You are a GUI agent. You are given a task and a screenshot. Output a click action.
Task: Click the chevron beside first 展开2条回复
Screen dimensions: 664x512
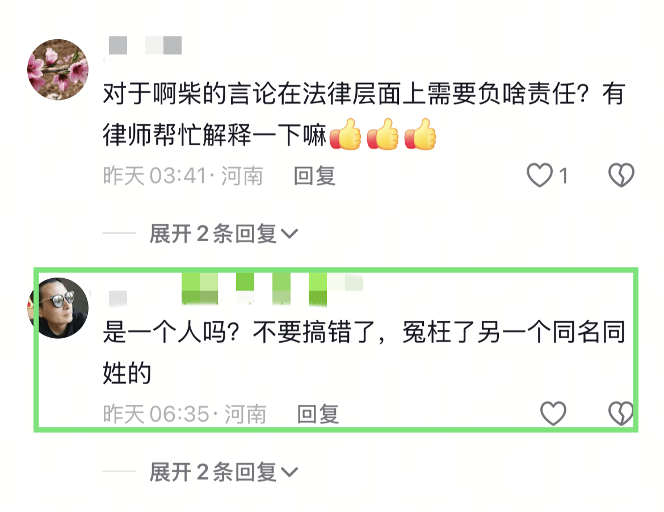289,234
